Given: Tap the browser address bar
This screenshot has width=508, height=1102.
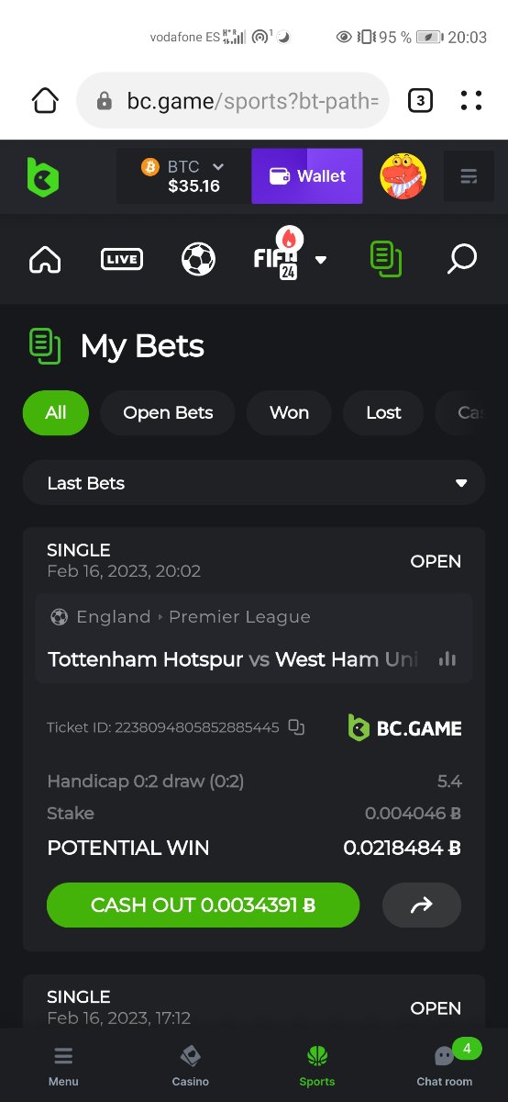Looking at the screenshot, I should click(x=233, y=100).
